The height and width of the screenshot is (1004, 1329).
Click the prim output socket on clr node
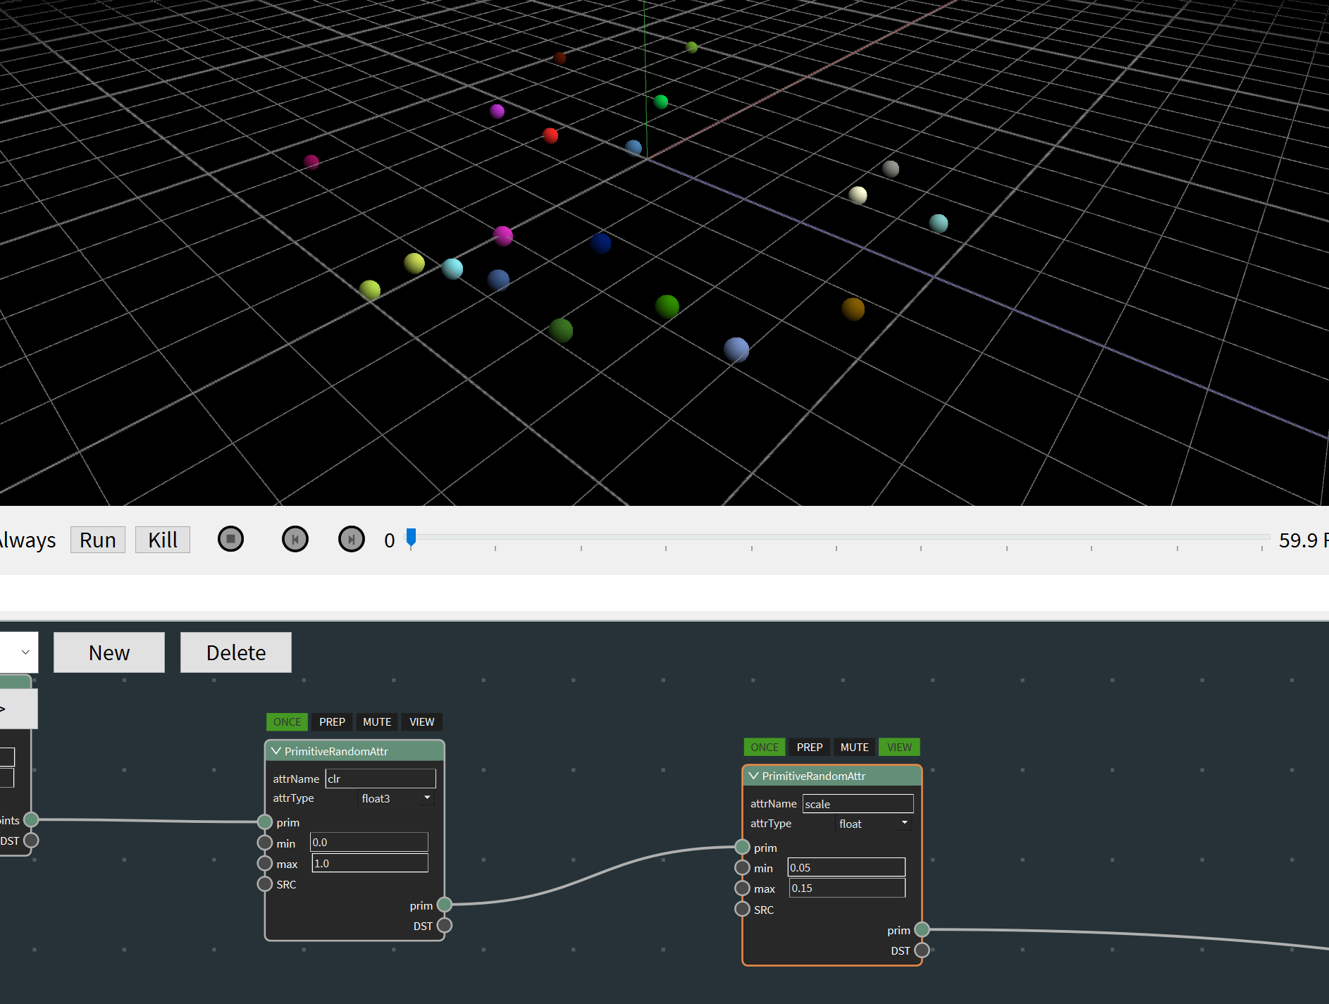pos(445,905)
